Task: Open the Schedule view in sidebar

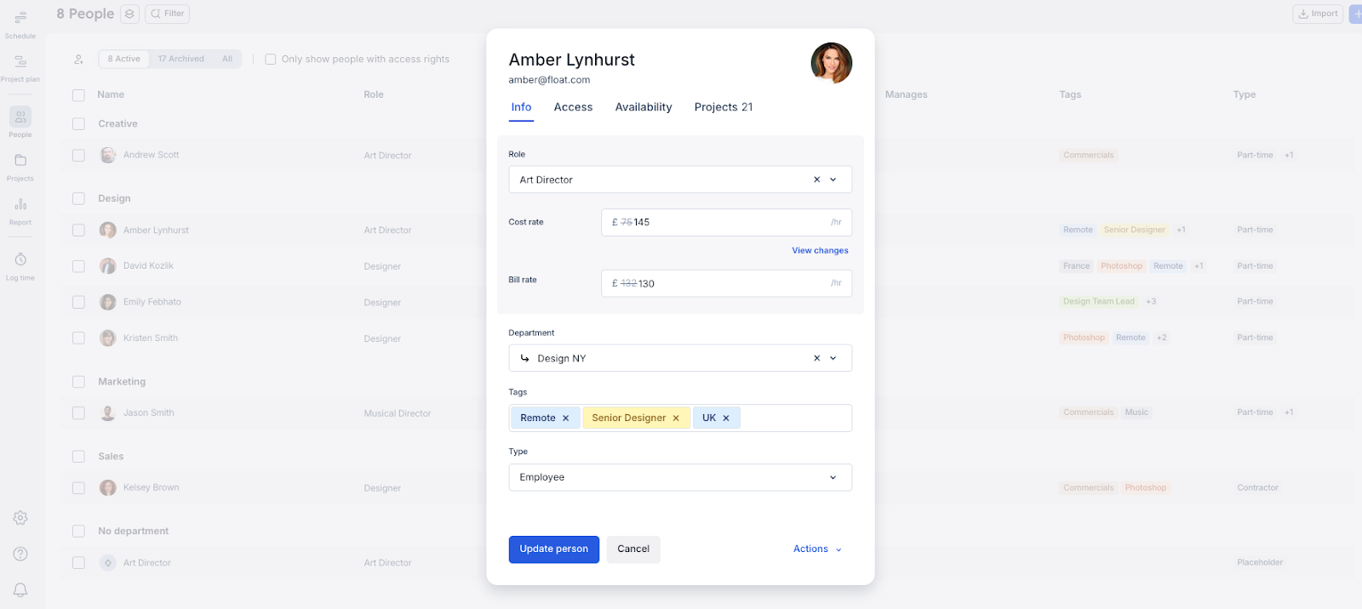Action: tap(20, 19)
